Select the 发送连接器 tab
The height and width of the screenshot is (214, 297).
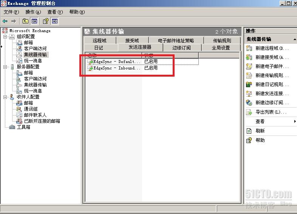[x=140, y=47]
